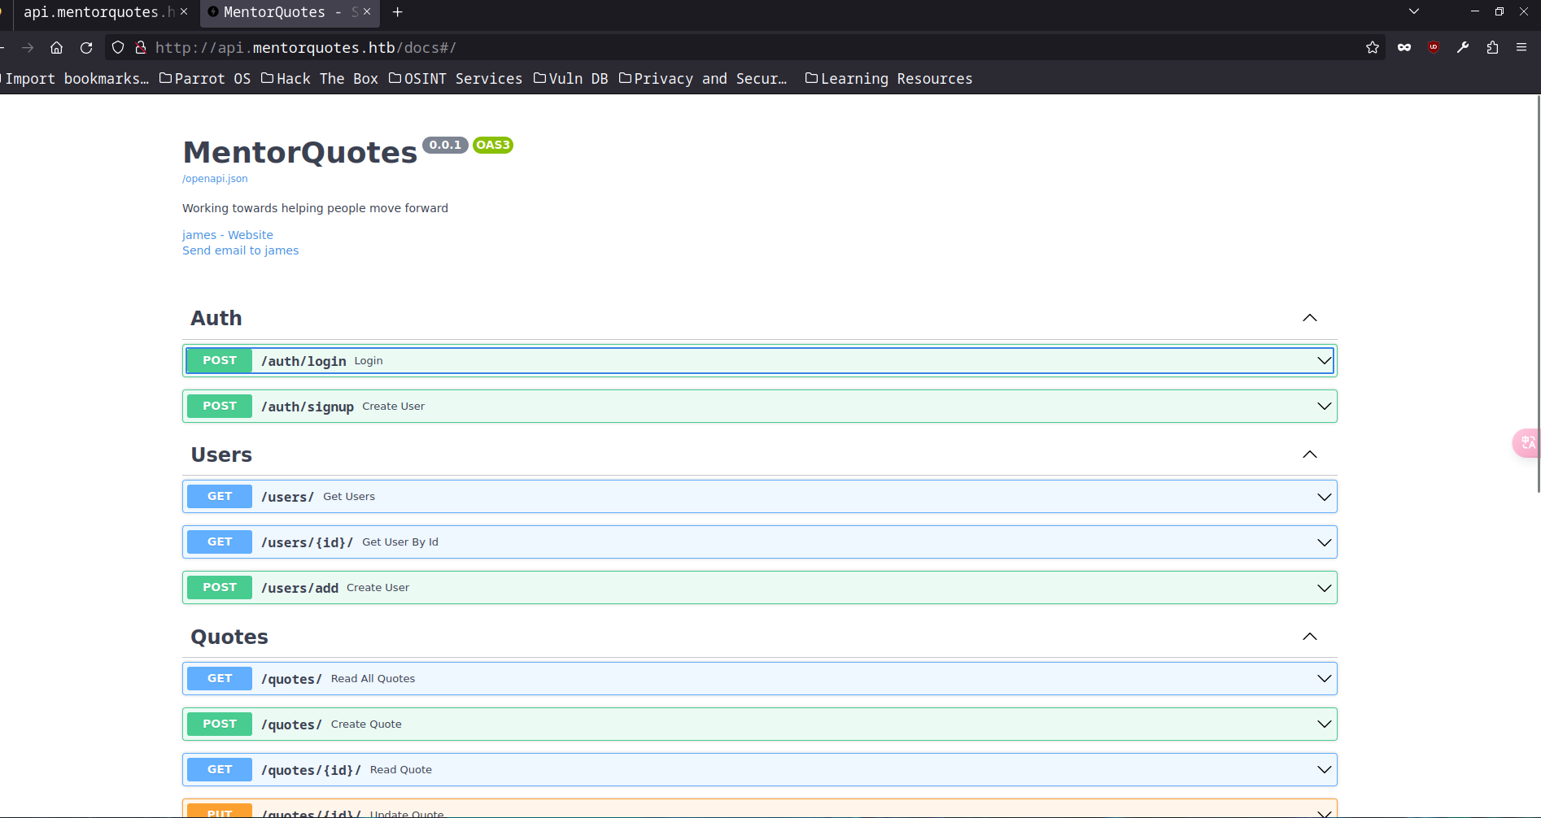The image size is (1541, 818).
Task: Click the /users/add path text
Action: tap(299, 588)
